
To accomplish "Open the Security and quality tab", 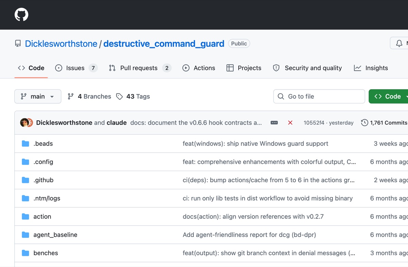I will [x=307, y=68].
